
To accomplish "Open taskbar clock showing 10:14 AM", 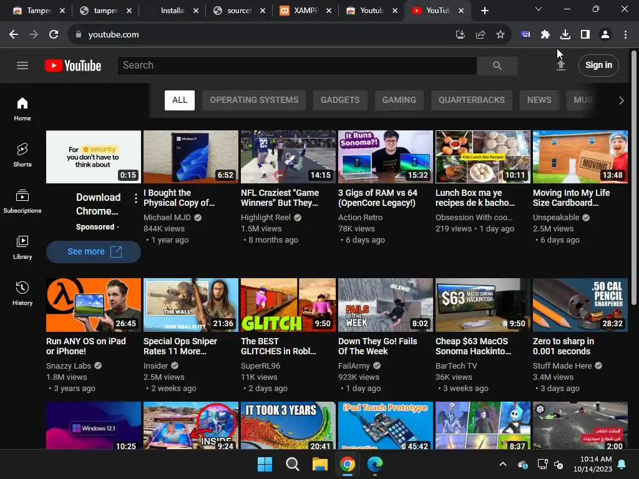I will (593, 464).
